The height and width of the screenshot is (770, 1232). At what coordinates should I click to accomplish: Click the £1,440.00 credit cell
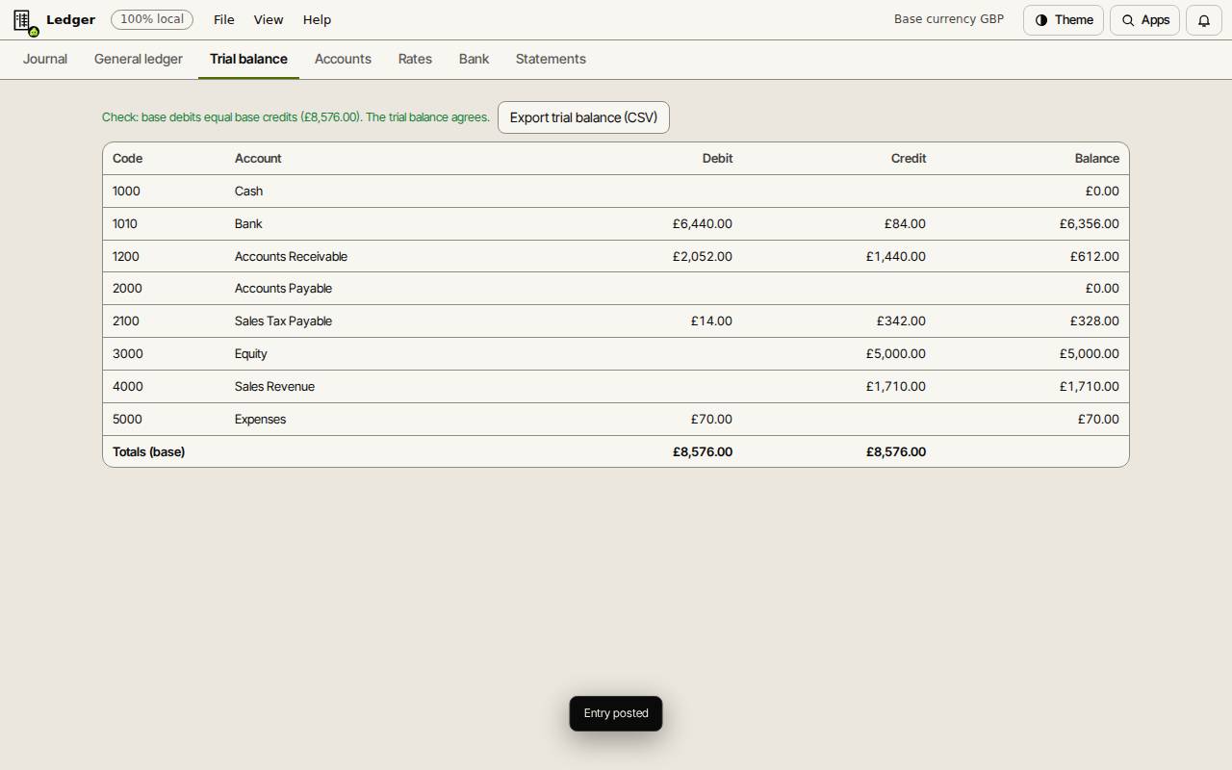(x=896, y=256)
